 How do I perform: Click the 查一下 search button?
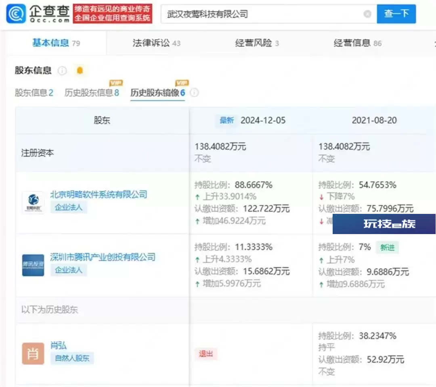tap(396, 14)
